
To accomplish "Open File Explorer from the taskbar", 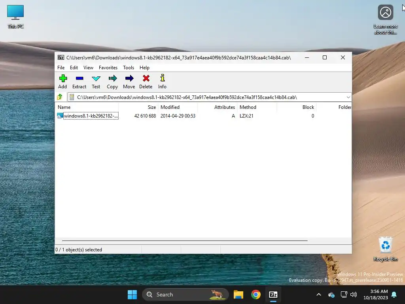I will pyautogui.click(x=238, y=294).
